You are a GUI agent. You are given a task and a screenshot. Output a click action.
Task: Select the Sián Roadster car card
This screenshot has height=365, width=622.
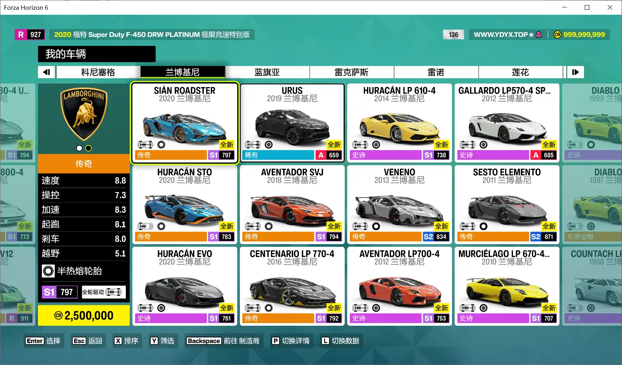[x=184, y=123]
